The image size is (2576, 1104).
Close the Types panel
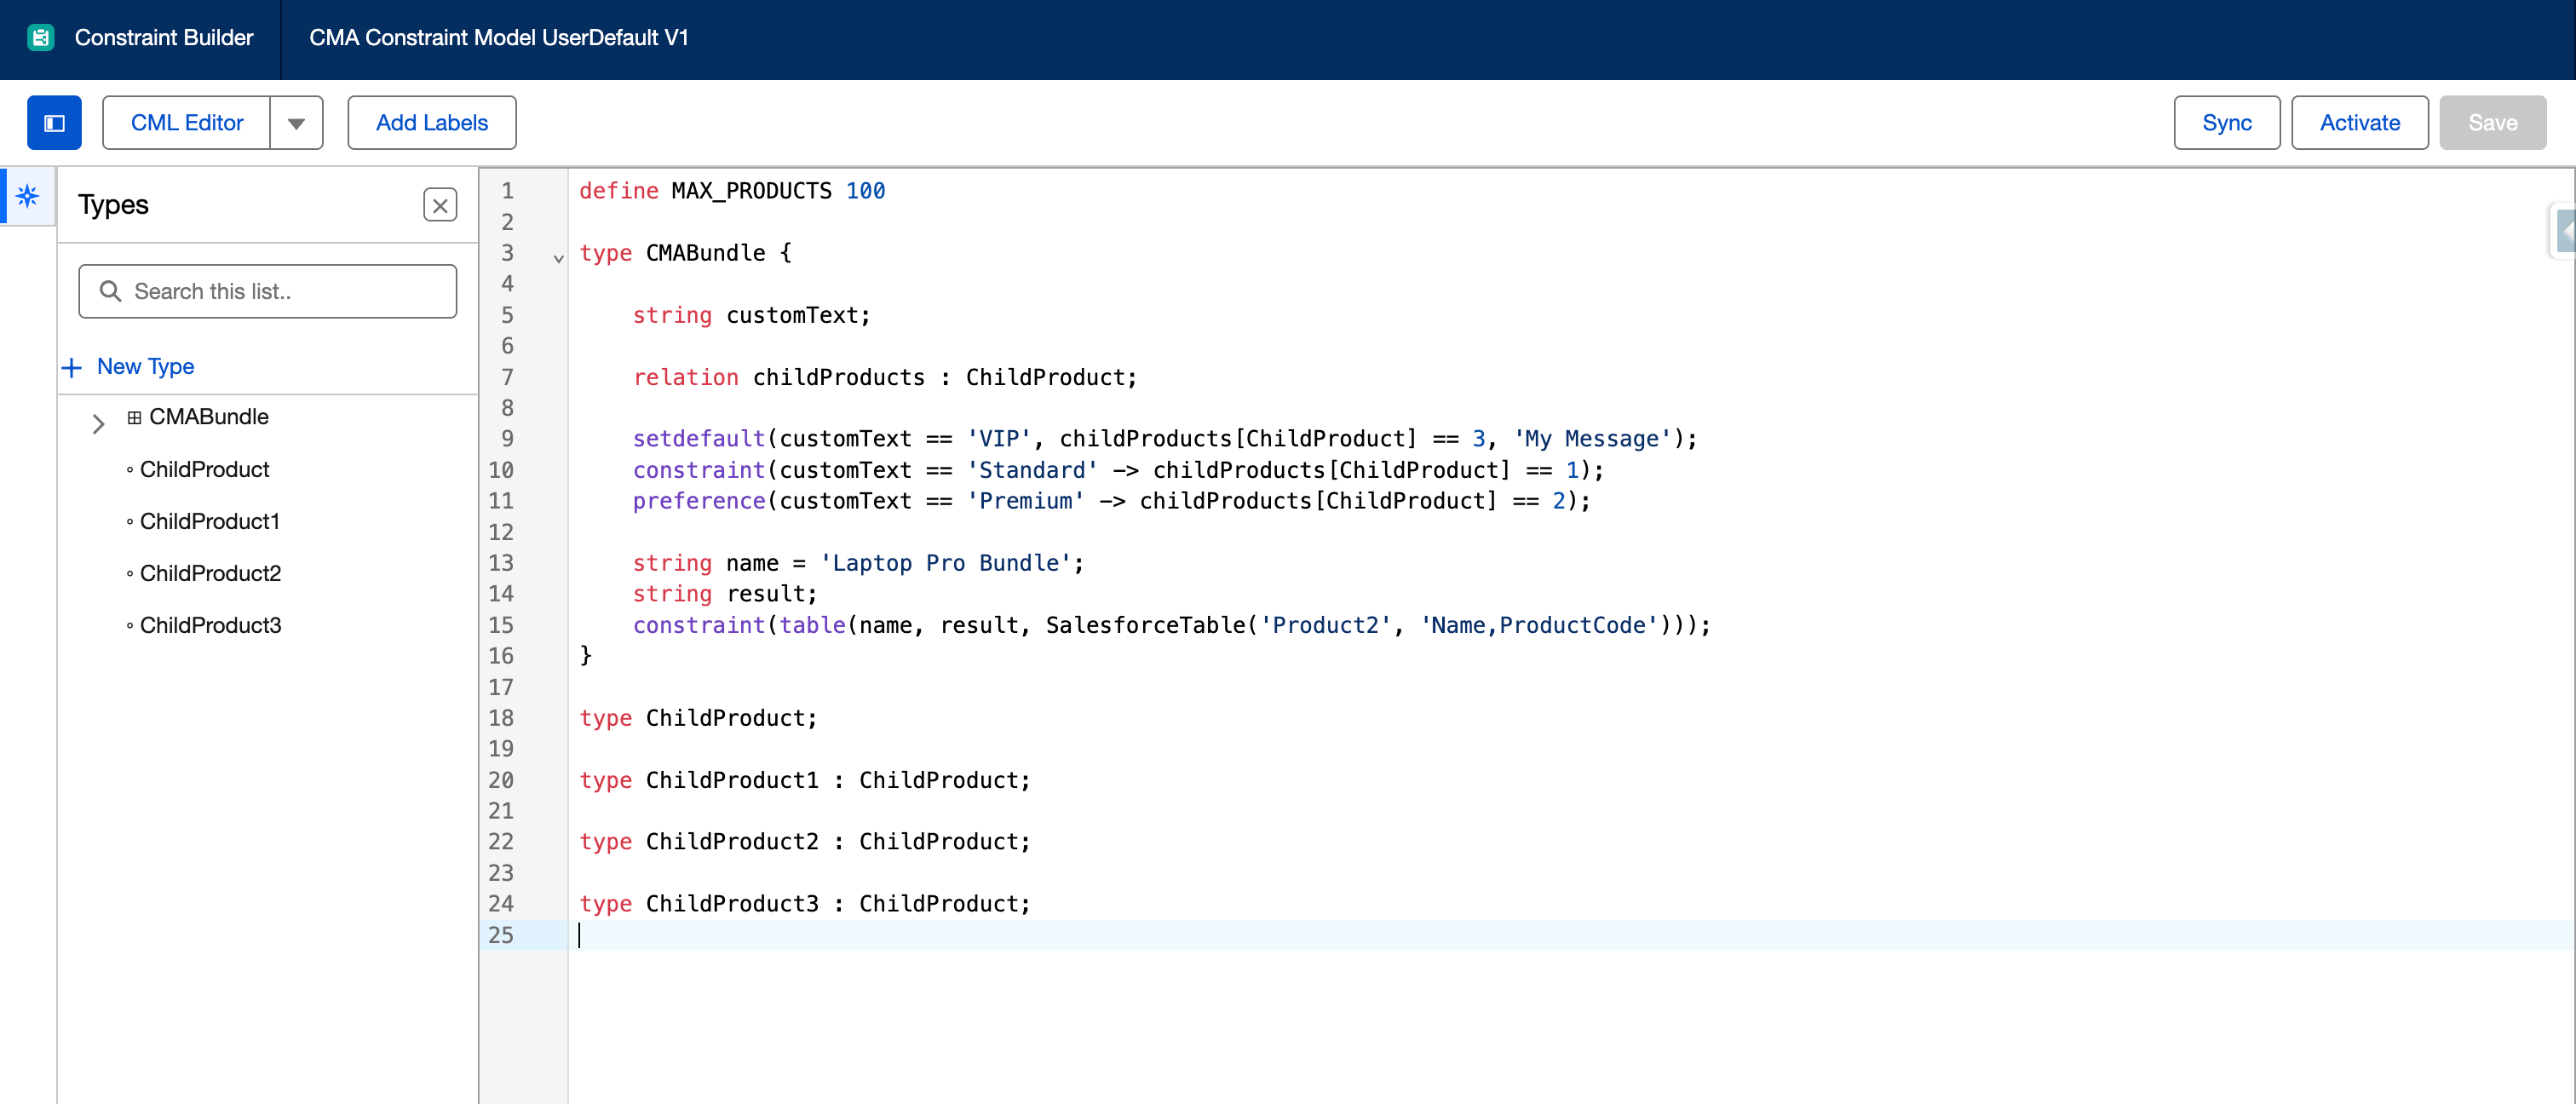(440, 205)
